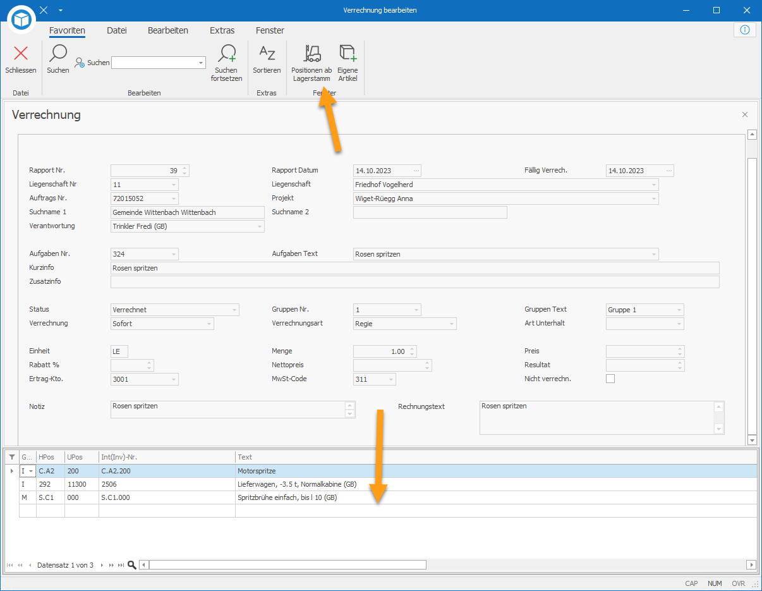
Task: Click the Zusatzinfo input field
Action: [415, 282]
